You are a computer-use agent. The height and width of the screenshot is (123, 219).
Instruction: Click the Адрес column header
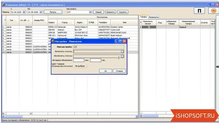81,22
